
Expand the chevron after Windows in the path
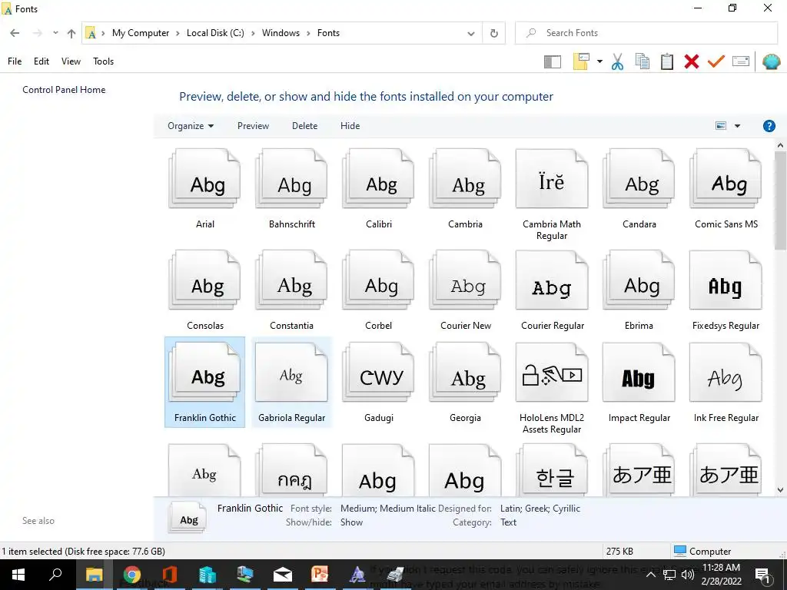coord(309,33)
